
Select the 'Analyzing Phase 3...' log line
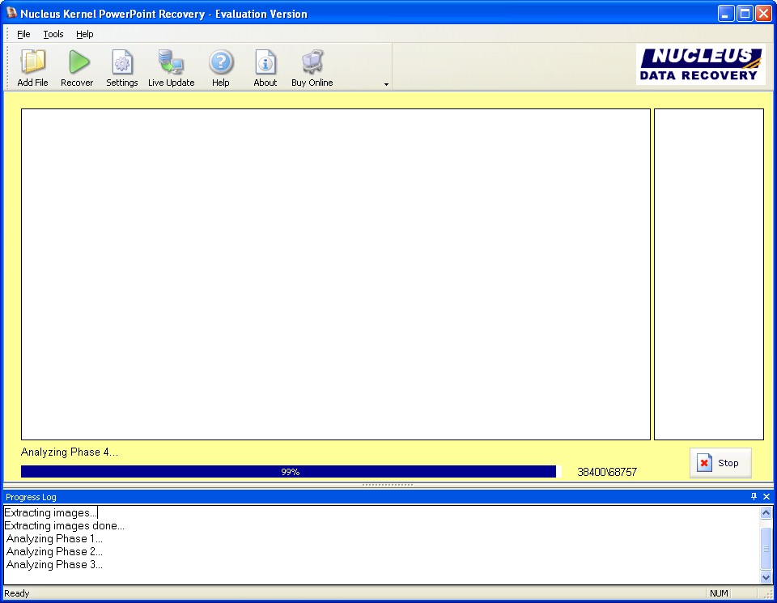coord(54,564)
